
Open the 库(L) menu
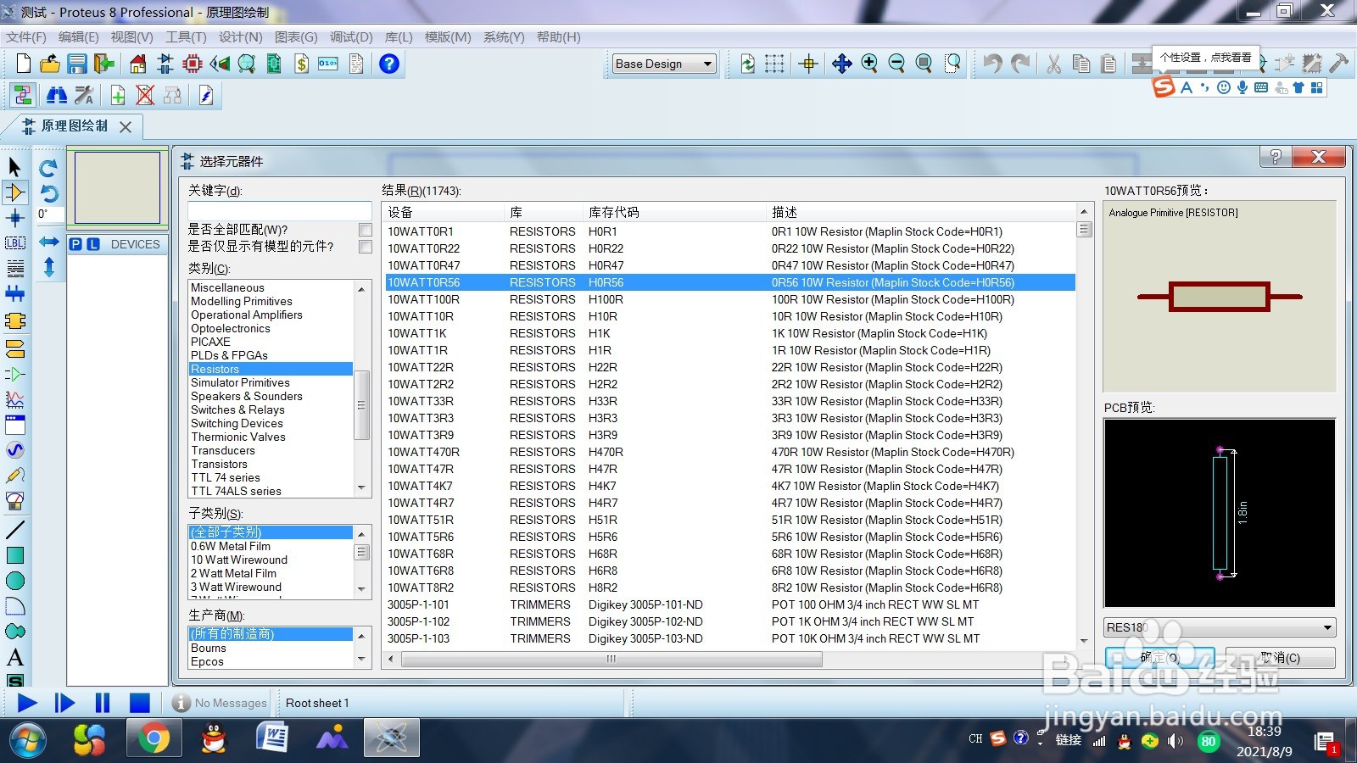[x=399, y=37]
